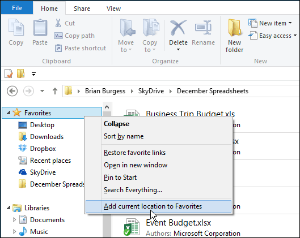Viewport: 300px width, 238px height.
Task: Switch to the View ribbon tab
Action: pyautogui.click(x=113, y=8)
